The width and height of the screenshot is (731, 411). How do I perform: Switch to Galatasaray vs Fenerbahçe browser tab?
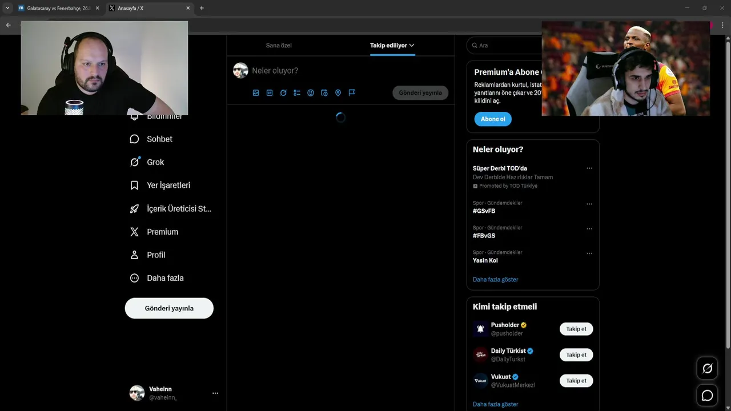pyautogui.click(x=58, y=8)
